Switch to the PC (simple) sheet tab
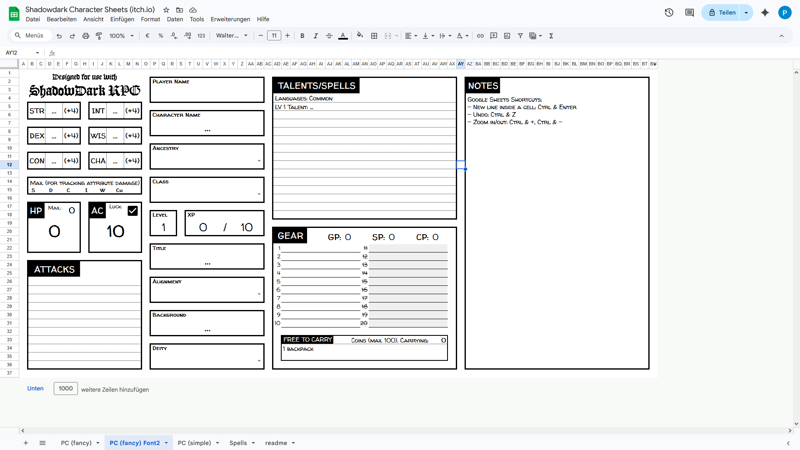 click(194, 443)
